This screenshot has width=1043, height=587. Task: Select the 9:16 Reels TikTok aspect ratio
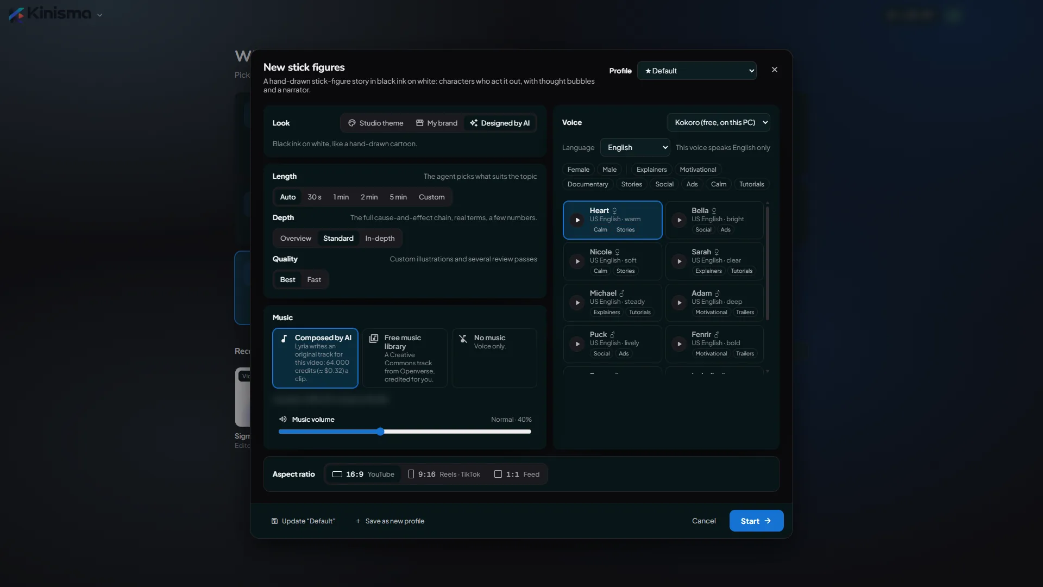(x=444, y=474)
